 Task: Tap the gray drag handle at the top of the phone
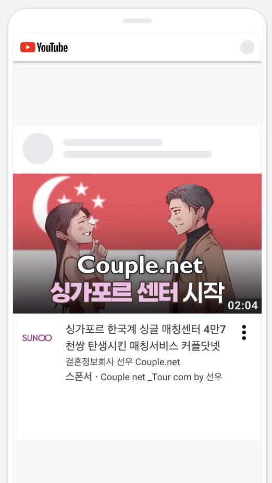point(137,21)
